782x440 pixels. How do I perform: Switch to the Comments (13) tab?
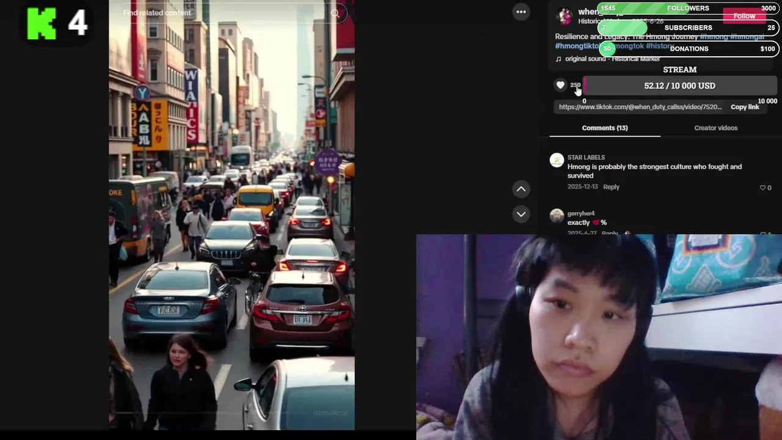[x=604, y=128]
